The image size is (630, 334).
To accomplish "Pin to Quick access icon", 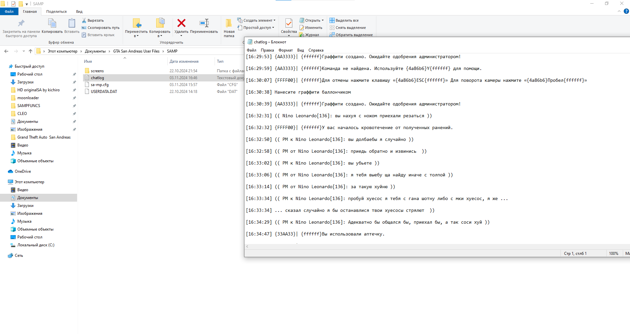I will point(21,23).
